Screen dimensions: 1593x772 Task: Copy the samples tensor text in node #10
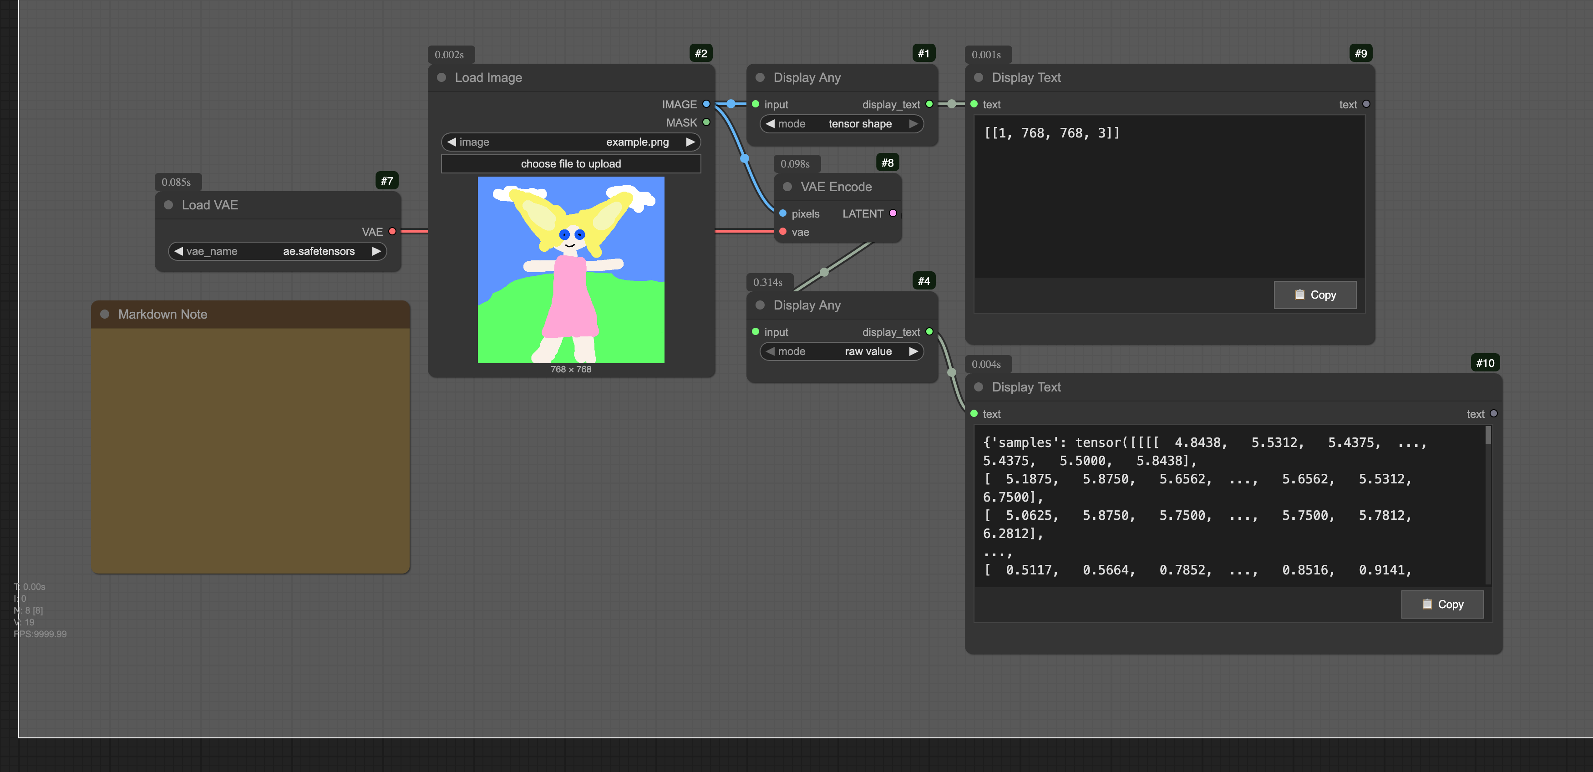[1443, 604]
